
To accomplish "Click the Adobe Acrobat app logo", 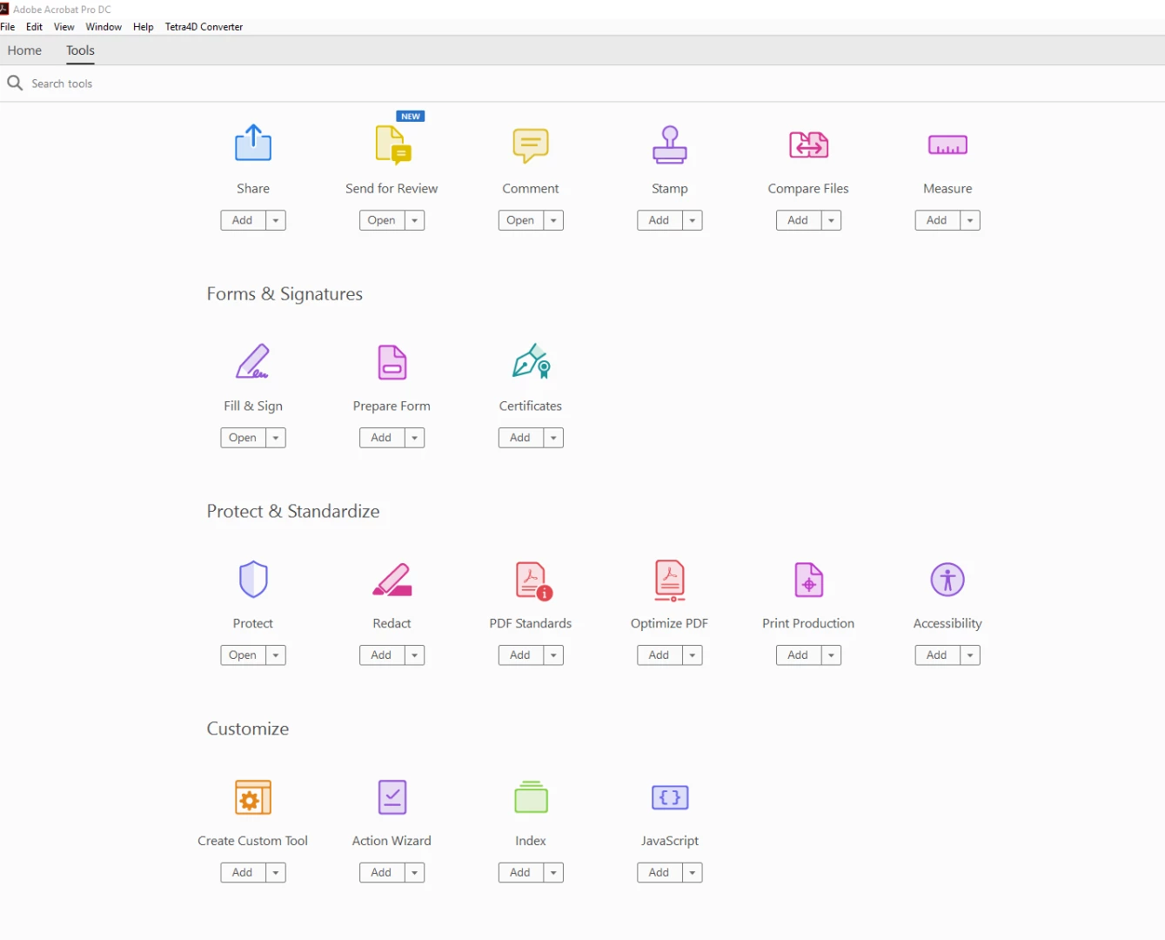I will tap(4, 9).
